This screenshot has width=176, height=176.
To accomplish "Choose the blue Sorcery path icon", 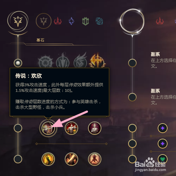I will point(71,21).
